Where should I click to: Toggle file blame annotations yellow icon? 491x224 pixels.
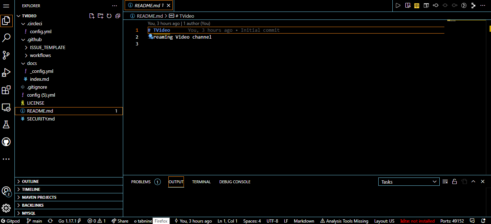417,5
